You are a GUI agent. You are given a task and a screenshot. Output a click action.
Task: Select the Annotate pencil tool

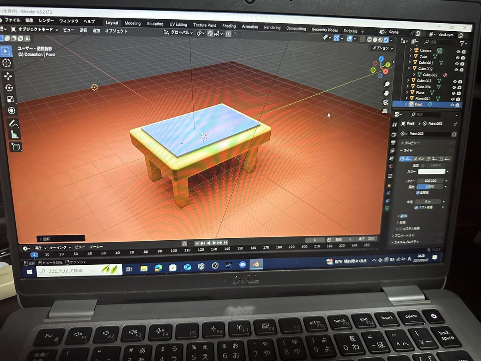pos(13,124)
